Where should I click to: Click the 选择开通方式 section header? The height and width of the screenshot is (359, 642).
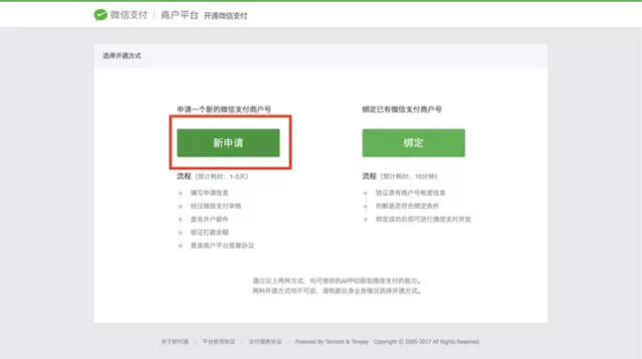tap(121, 56)
